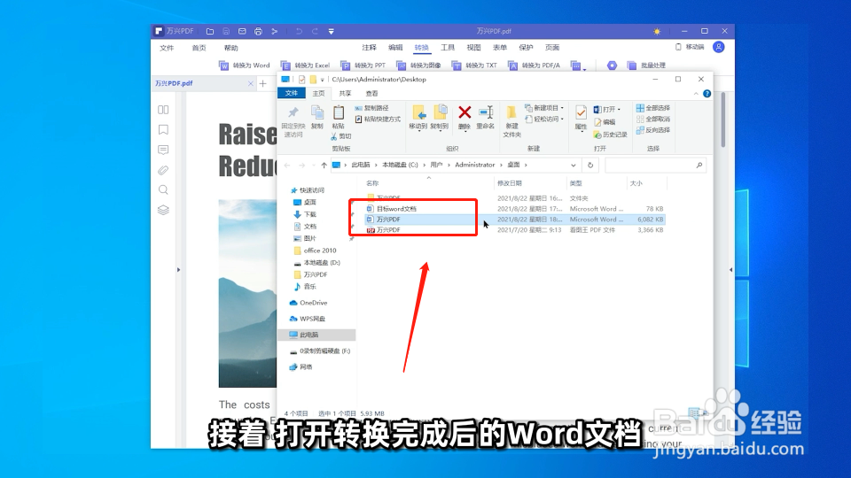Open the search panel in 万兴PDF sidebar

tap(163, 189)
